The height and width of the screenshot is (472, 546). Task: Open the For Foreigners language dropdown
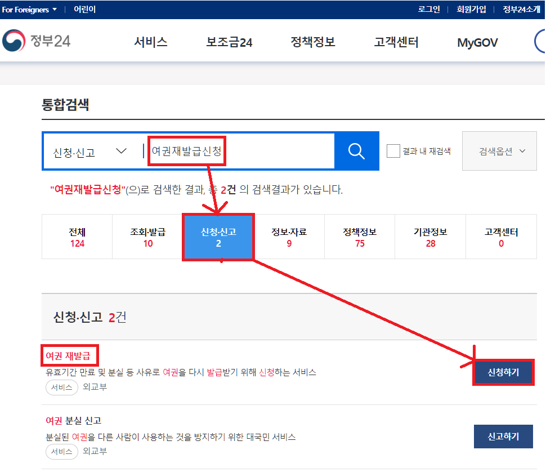click(28, 9)
